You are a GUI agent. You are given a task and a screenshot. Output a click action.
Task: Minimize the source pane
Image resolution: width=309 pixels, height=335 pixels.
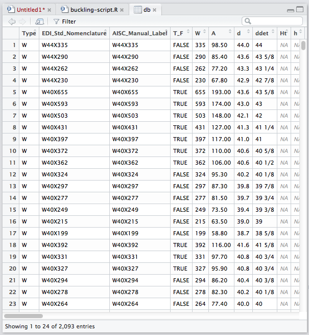coord(291,10)
